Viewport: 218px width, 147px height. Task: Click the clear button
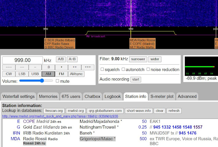(159, 111)
